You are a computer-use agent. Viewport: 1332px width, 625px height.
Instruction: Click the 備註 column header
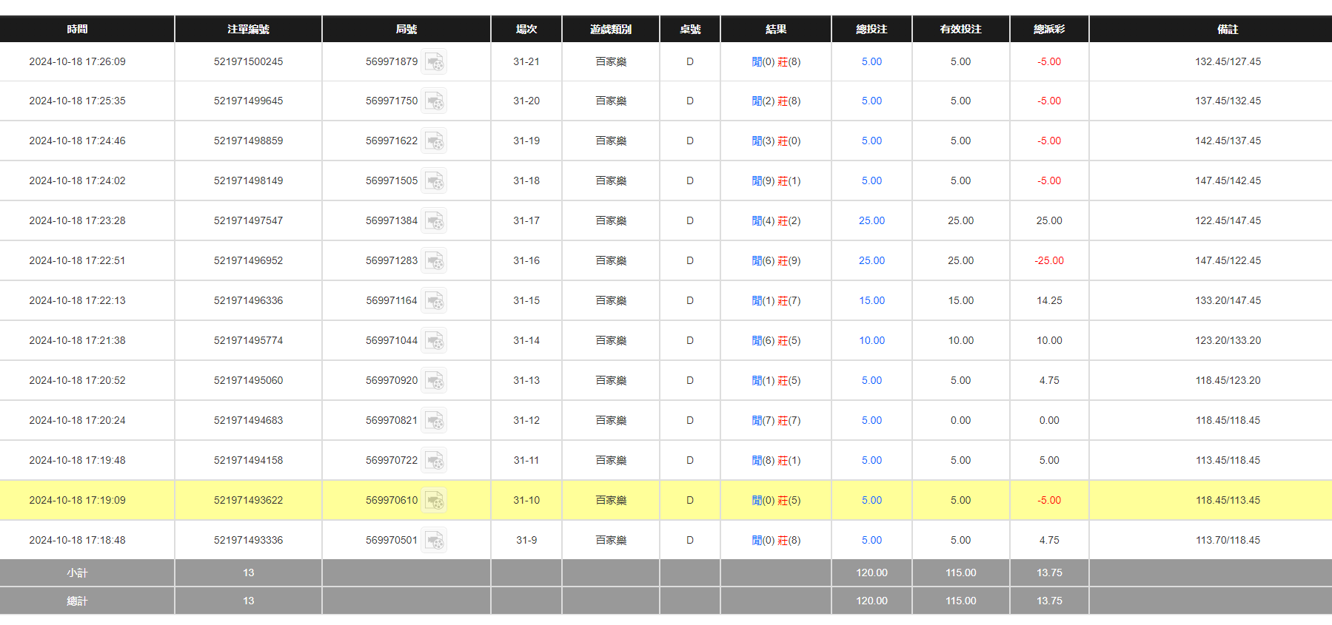pos(1227,30)
